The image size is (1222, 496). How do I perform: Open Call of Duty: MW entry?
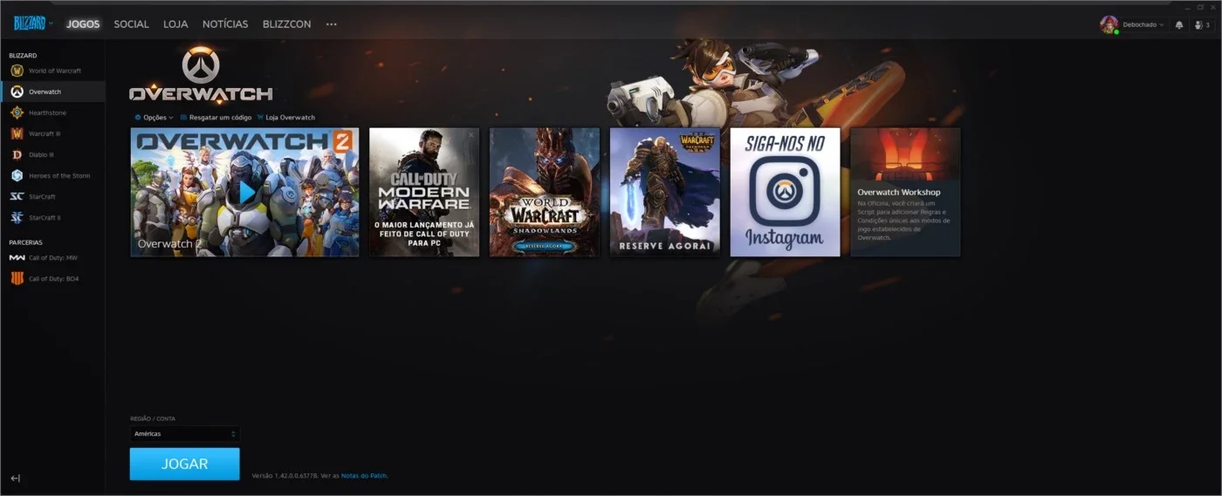pyautogui.click(x=52, y=257)
